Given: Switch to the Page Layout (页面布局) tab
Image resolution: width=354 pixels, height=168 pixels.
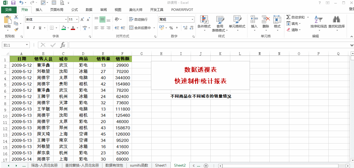Looking at the screenshot, I should click(x=57, y=10).
